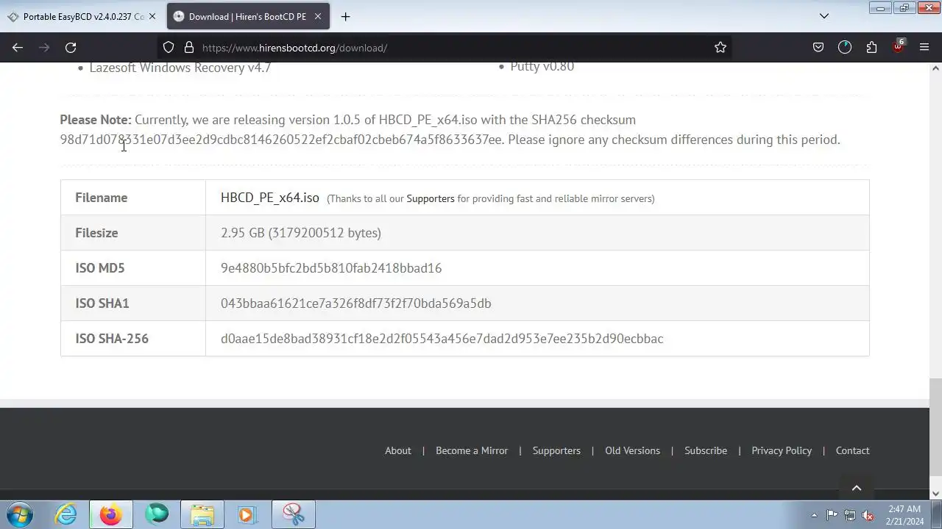942x529 pixels.
Task: Open a new browser tab
Action: tap(345, 17)
